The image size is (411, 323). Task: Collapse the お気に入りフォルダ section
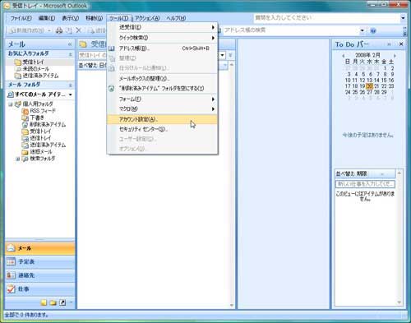[x=70, y=54]
